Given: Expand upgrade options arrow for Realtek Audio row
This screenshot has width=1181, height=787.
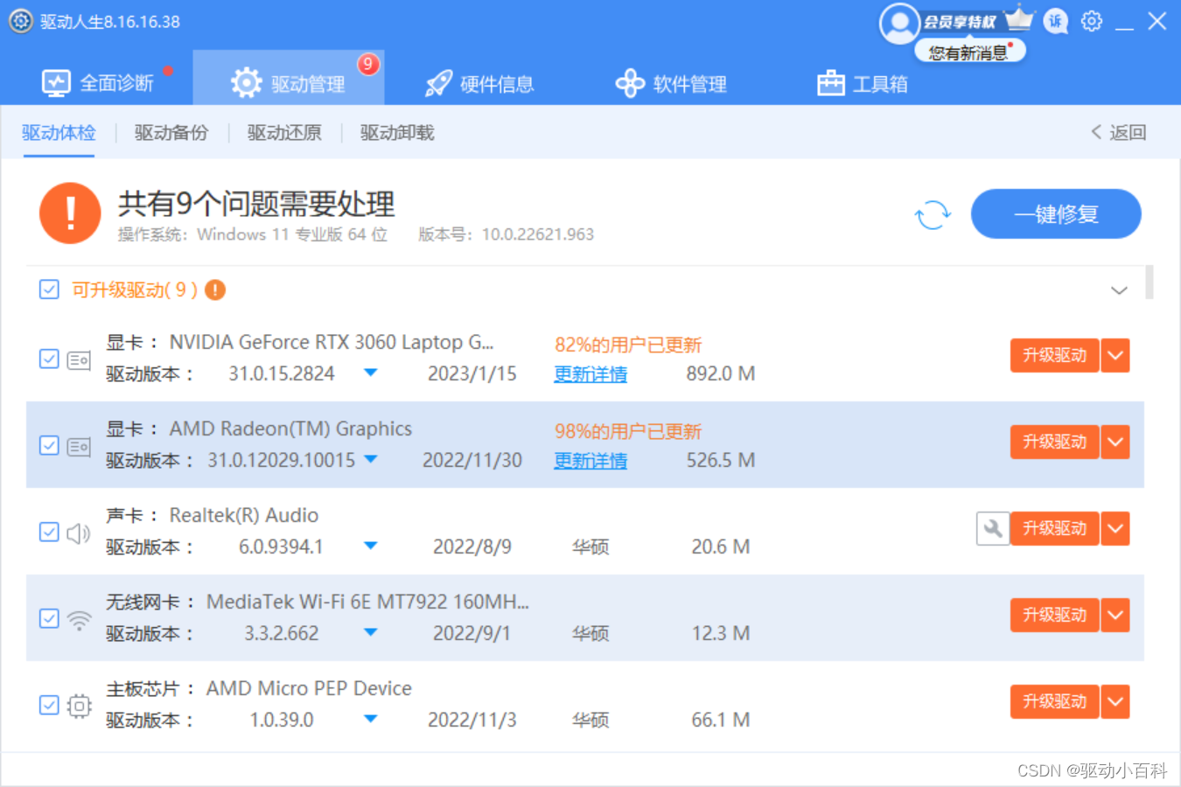Looking at the screenshot, I should pos(1115,529).
